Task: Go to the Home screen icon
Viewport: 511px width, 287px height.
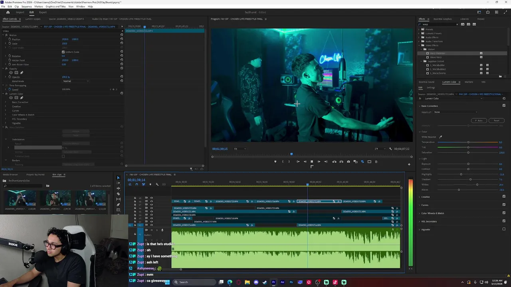Action: [8, 12]
